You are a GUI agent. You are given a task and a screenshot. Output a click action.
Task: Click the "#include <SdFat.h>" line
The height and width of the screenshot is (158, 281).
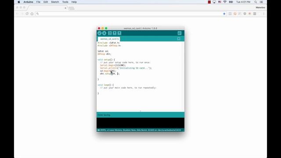pos(108,43)
